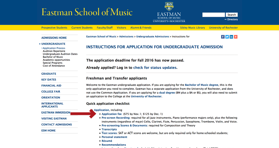
Task: Open Recommendations checklist link
Action: coord(114,145)
